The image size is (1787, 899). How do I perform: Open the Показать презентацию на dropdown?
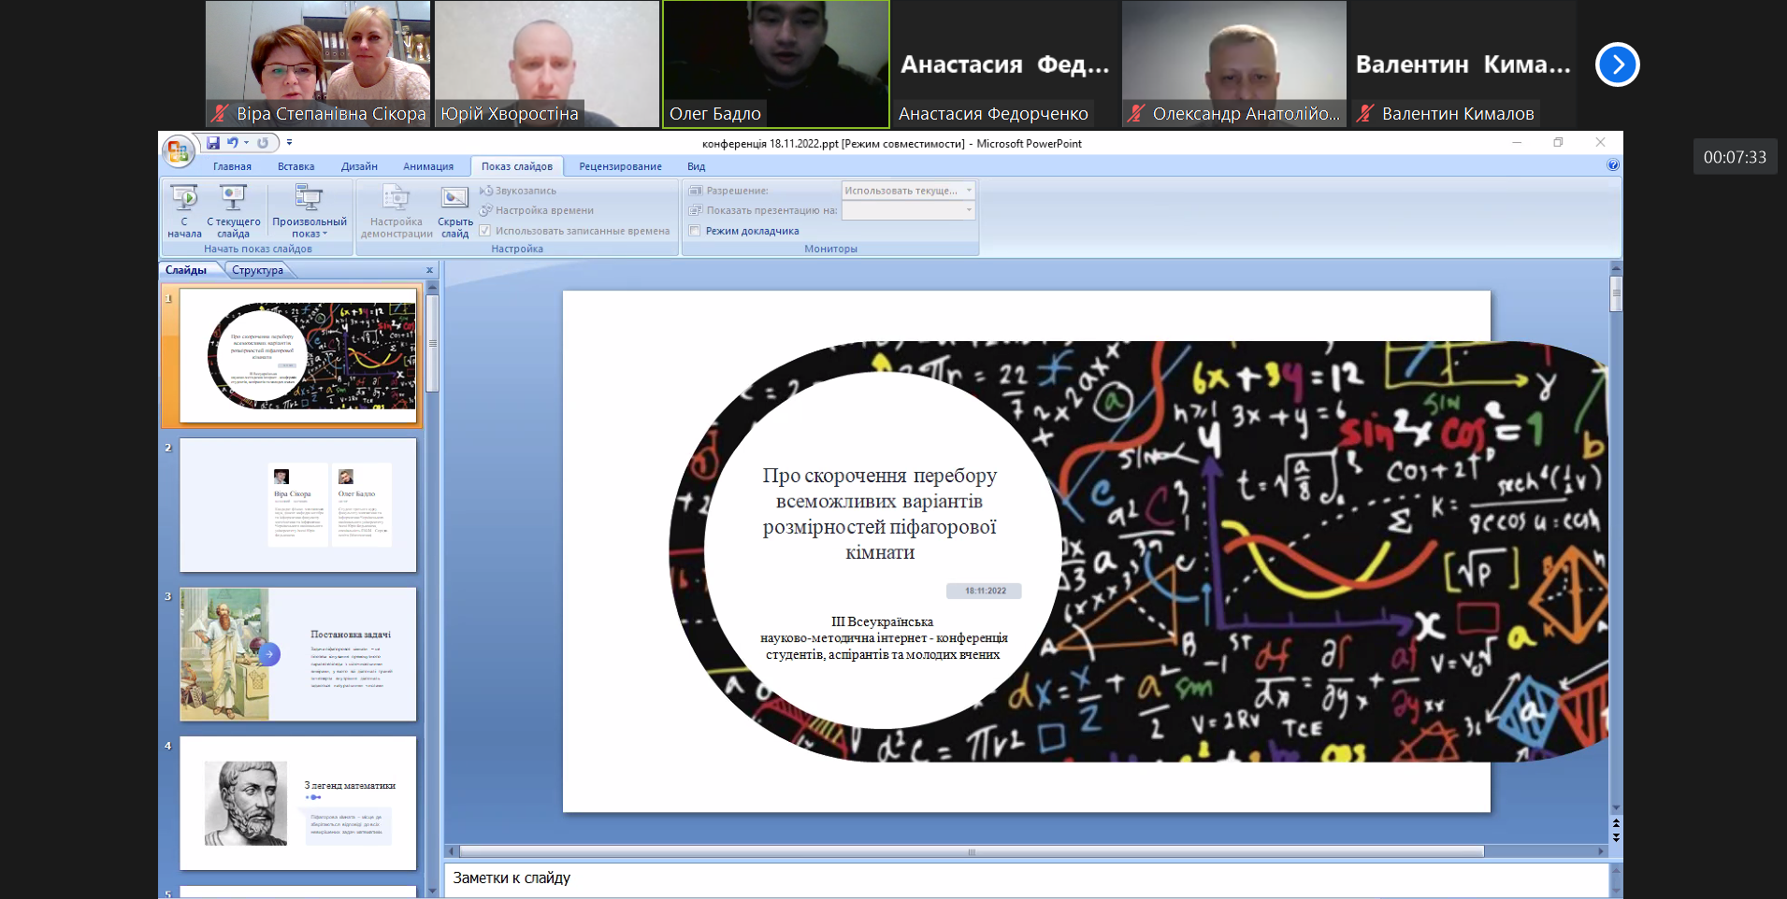click(908, 210)
